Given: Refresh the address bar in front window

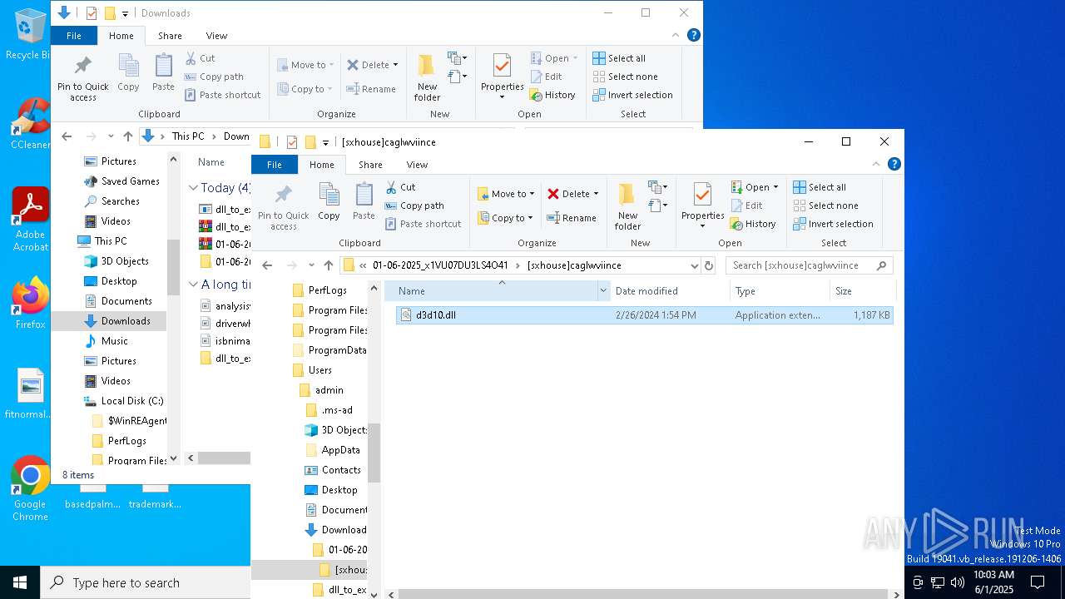Looking at the screenshot, I should [x=709, y=265].
